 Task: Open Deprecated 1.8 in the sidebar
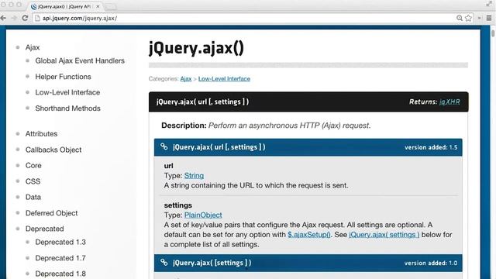pyautogui.click(x=60, y=274)
